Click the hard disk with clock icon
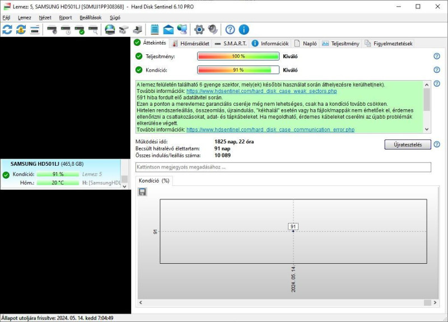Image resolution: width=448 pixels, height=322 pixels. (66, 30)
